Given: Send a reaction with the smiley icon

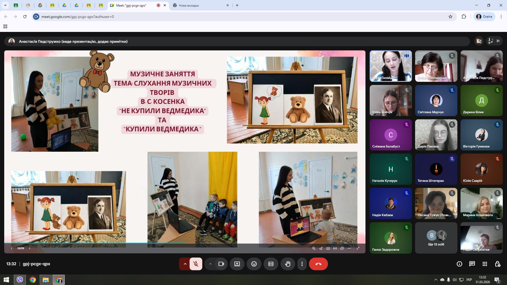Looking at the screenshot, I should pos(254,264).
